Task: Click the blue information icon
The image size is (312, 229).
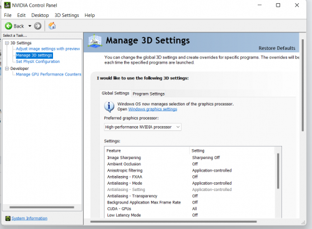Action: click(109, 107)
